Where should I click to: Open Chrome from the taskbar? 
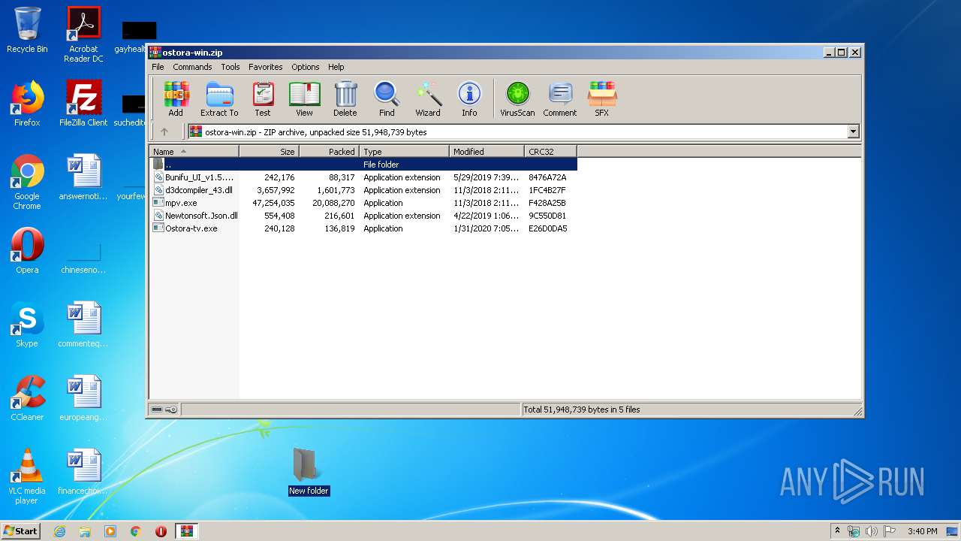[x=136, y=531]
